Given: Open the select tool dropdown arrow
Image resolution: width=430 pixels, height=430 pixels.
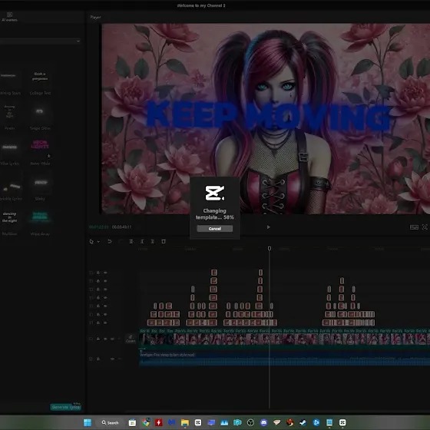Looking at the screenshot, I should click(98, 242).
